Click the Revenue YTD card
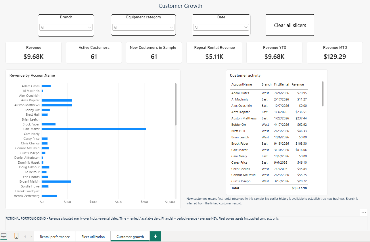This screenshot has height=242, width=370. (x=274, y=53)
